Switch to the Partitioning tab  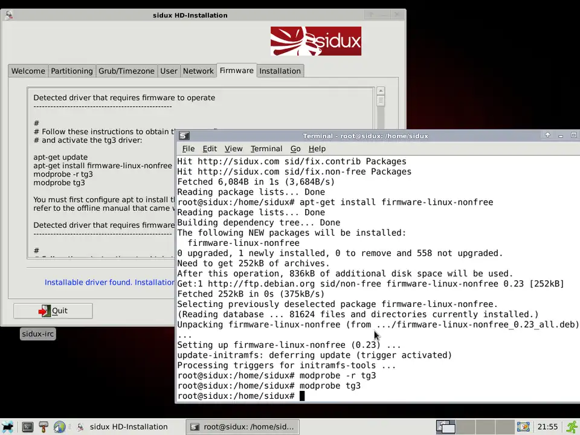tap(72, 71)
